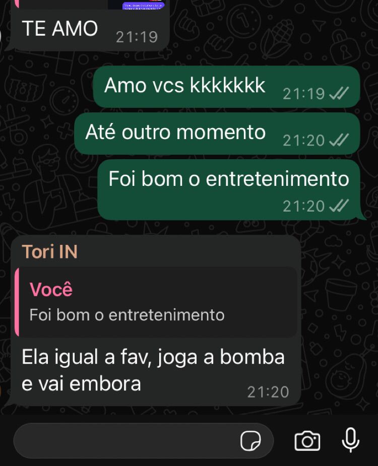Select the 'Amo vcs kkkkkk' message bubble
This screenshot has width=378, height=466.
tap(227, 87)
